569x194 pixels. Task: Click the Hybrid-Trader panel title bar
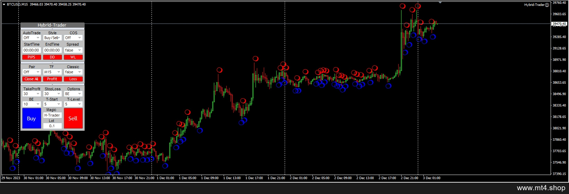click(52, 25)
